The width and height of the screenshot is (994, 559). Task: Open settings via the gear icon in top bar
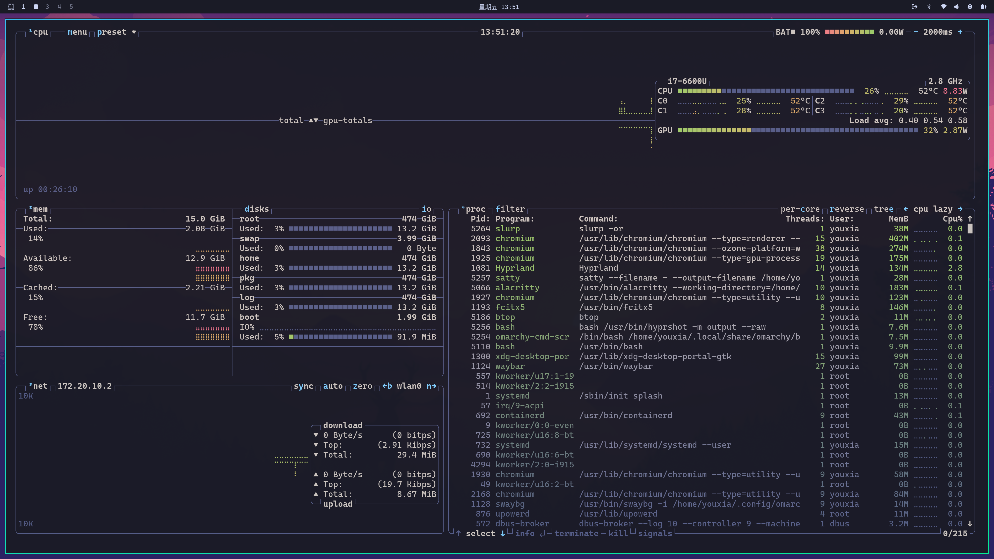(x=970, y=6)
